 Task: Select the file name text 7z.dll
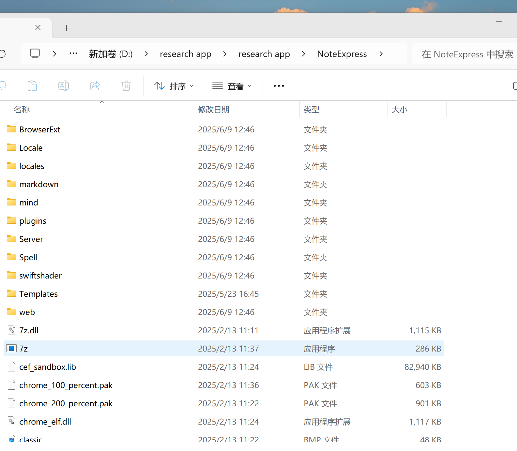click(29, 330)
